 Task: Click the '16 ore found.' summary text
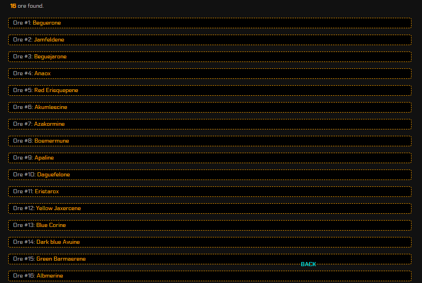click(x=27, y=6)
